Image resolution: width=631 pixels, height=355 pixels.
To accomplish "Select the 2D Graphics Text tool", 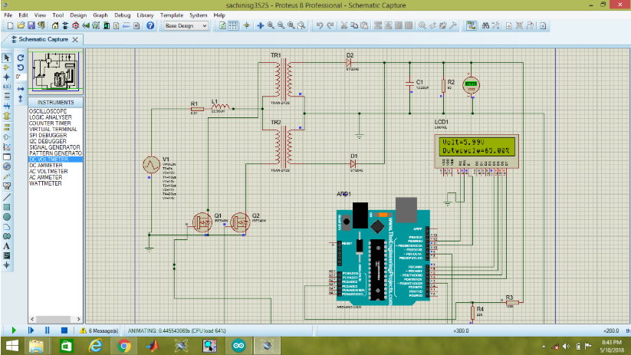I will pyautogui.click(x=6, y=246).
